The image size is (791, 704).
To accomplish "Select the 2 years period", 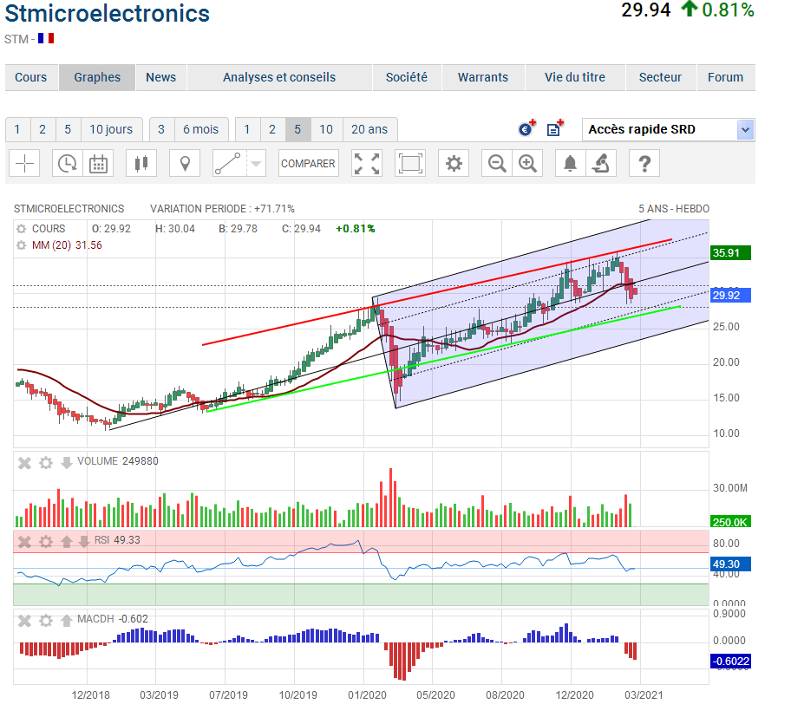I will click(x=272, y=129).
